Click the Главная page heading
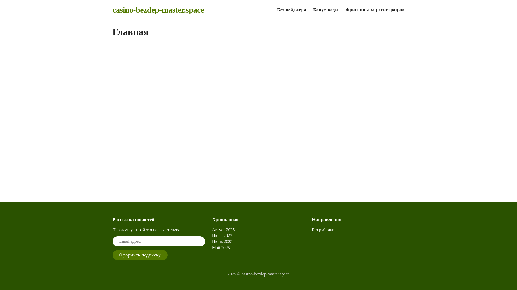Viewport: 517px width, 290px height. (131, 32)
